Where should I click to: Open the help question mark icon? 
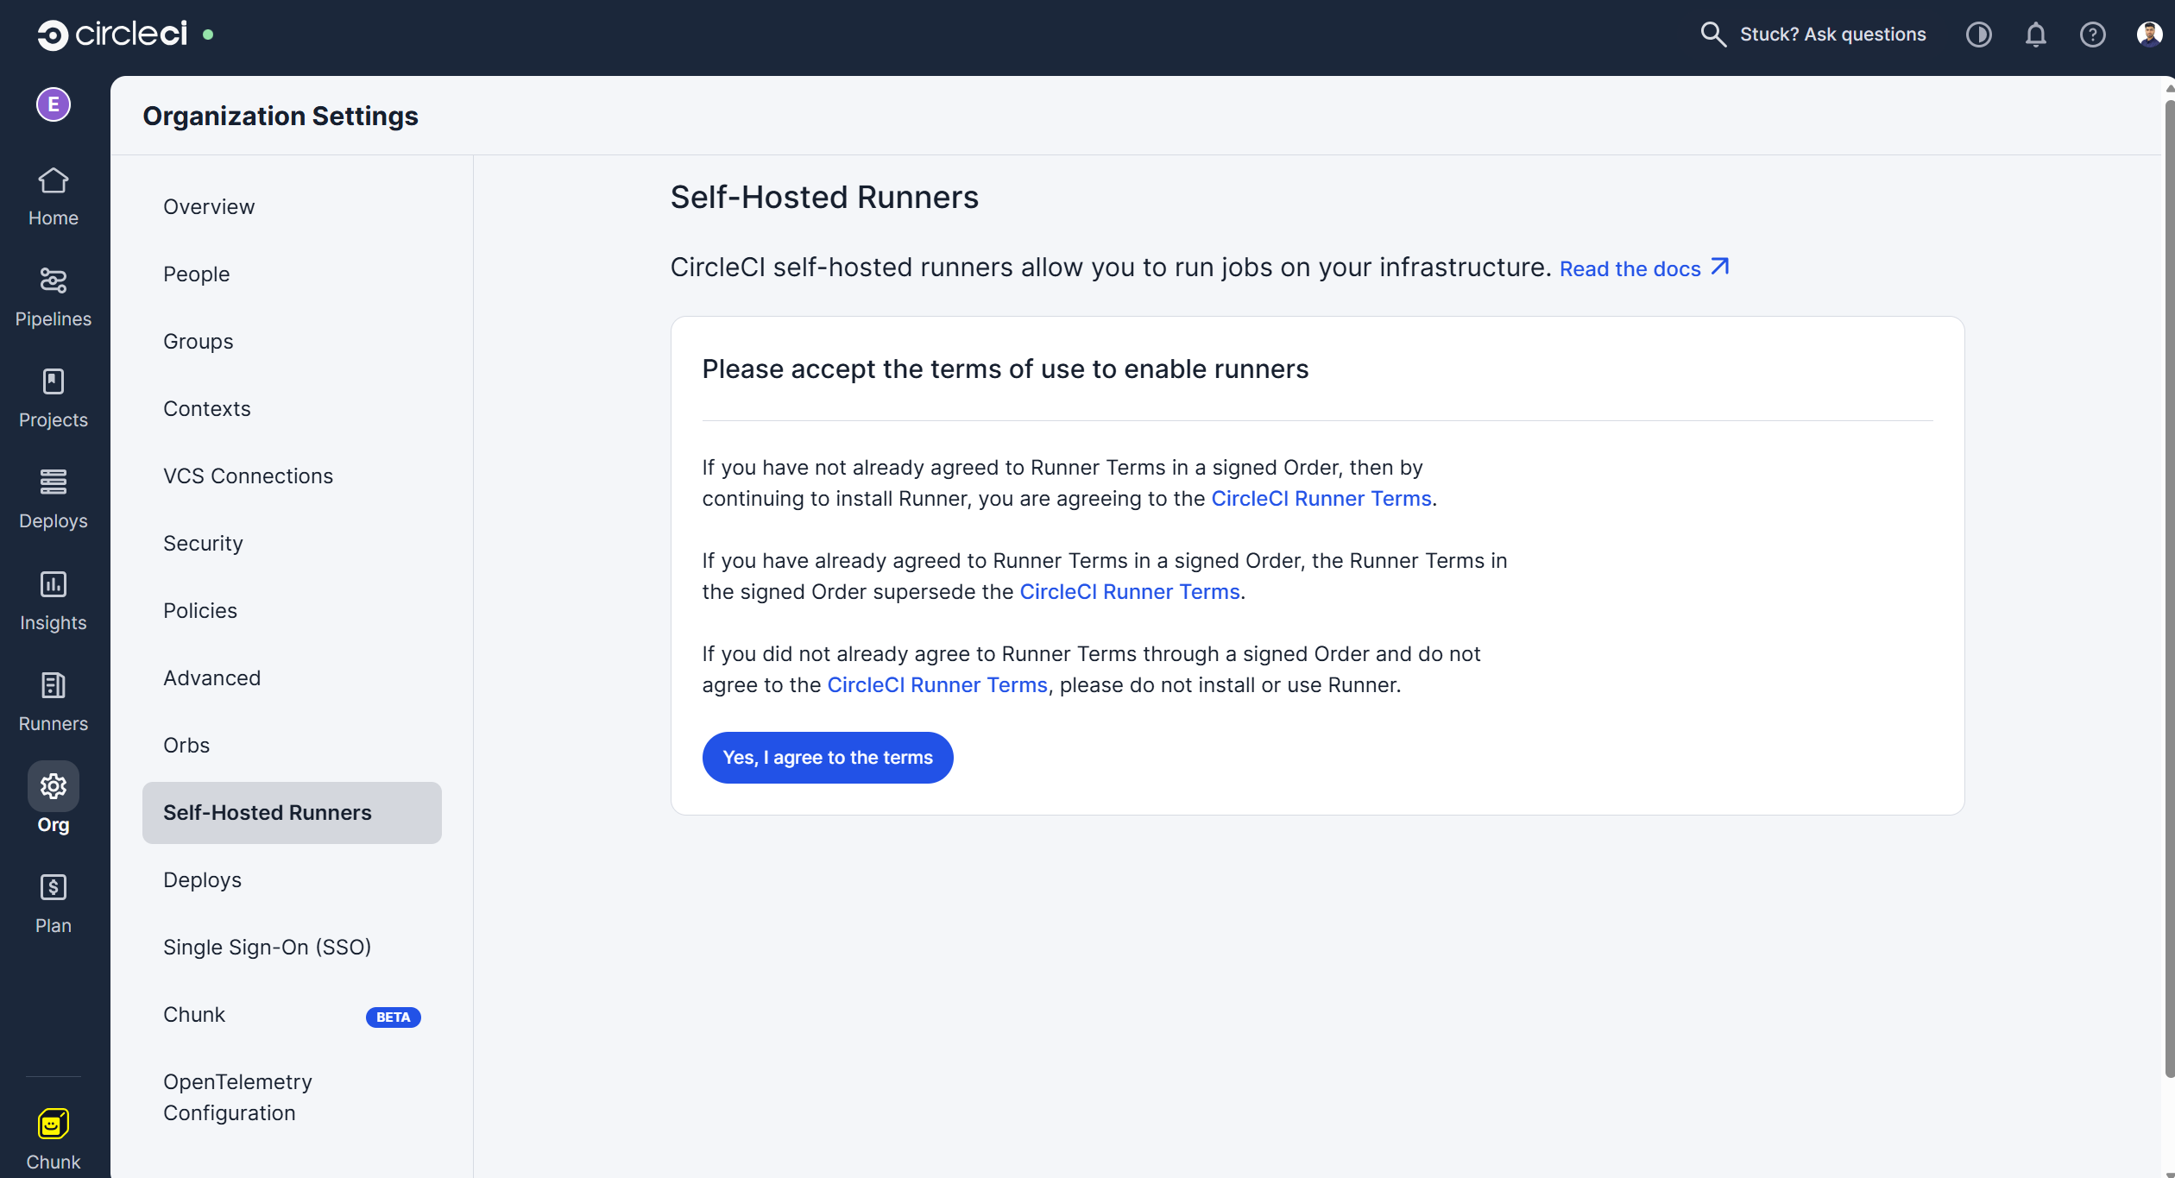(x=2093, y=35)
